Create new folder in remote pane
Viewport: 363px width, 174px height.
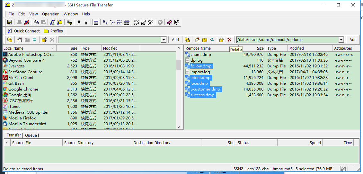click(x=222, y=40)
